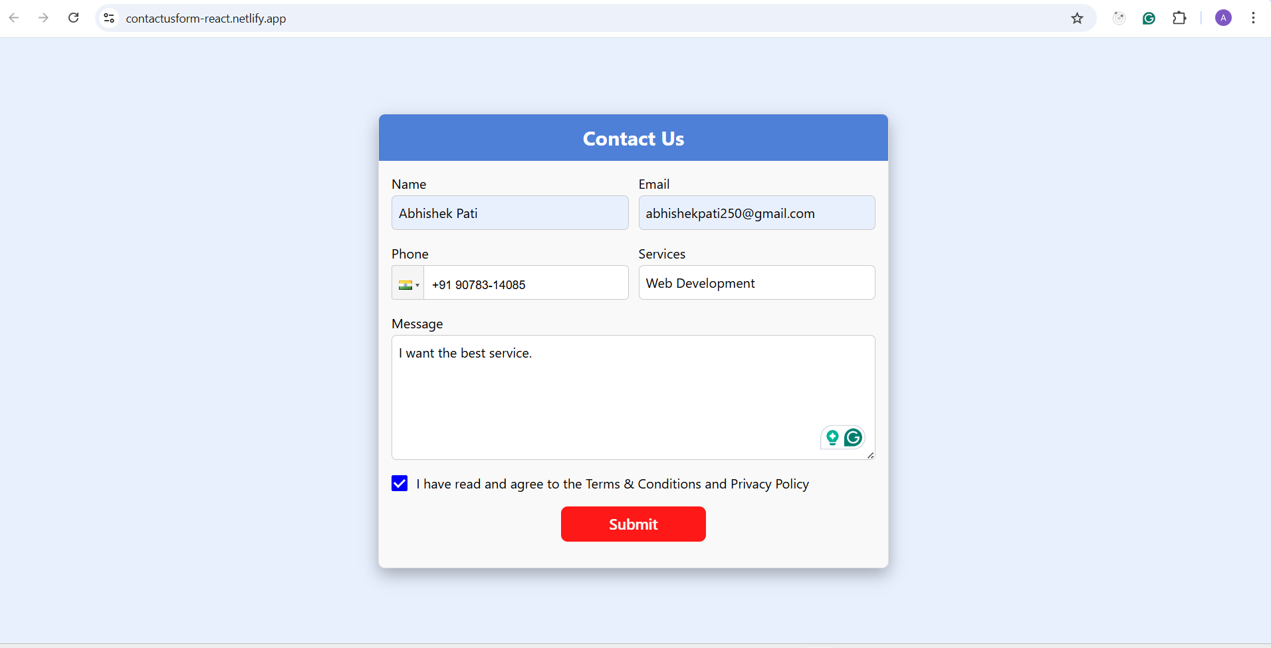Click the Grammarly icon inside message box
The image size is (1271, 648).
coord(854,437)
